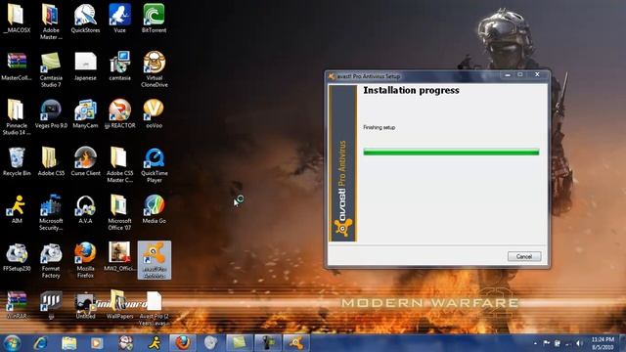Select the Mozilla Firefox desktop shortcut
This screenshot has width=626, height=352.
click(85, 260)
